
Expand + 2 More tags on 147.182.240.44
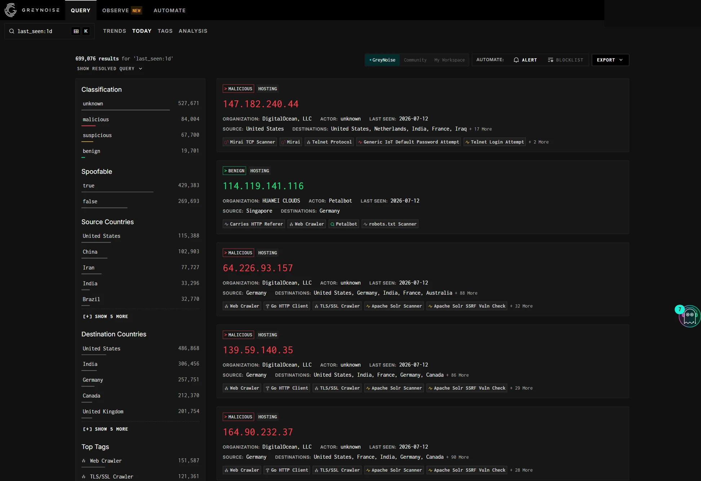(538, 142)
